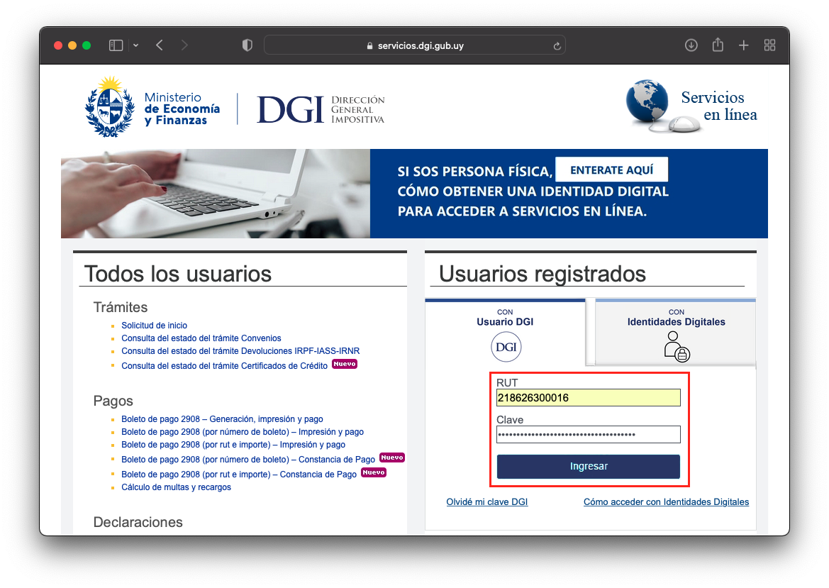Viewport: 829px width, 588px height.
Task: Click the Safari share icon
Action: point(717,45)
